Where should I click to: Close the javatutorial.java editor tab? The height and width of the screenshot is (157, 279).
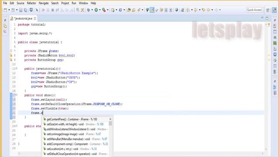tap(35, 18)
